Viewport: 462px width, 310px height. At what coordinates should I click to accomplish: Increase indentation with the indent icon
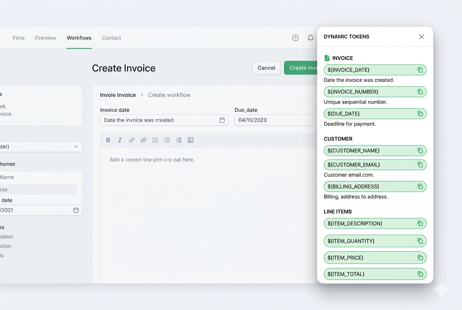pyautogui.click(x=179, y=140)
